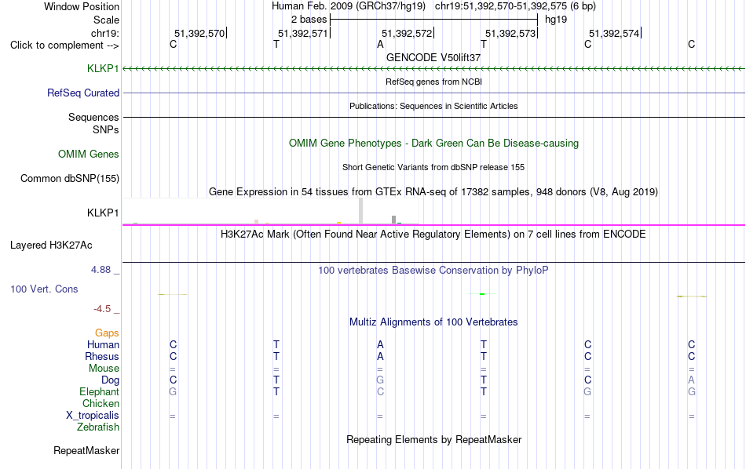This screenshot has height=469, width=746.
Task: Open GTEx Gene Expression track title
Action: 433,192
